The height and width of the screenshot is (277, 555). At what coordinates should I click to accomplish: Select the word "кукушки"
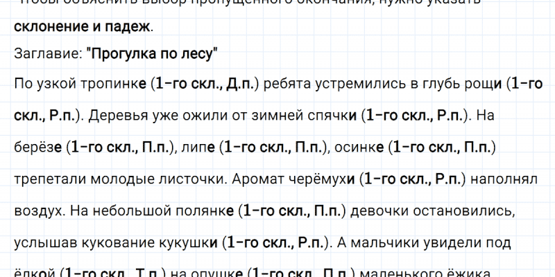point(191,243)
